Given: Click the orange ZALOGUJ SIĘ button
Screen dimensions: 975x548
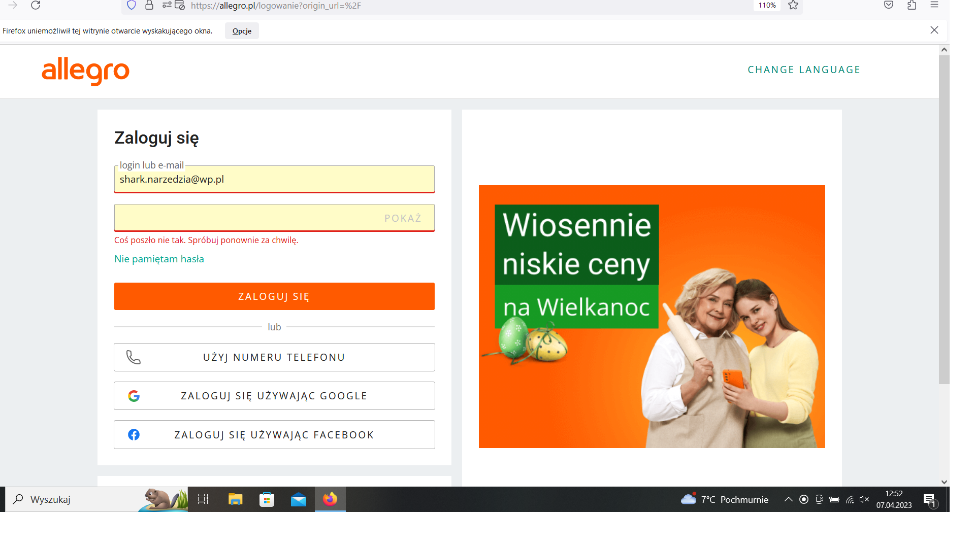Looking at the screenshot, I should pos(274,296).
